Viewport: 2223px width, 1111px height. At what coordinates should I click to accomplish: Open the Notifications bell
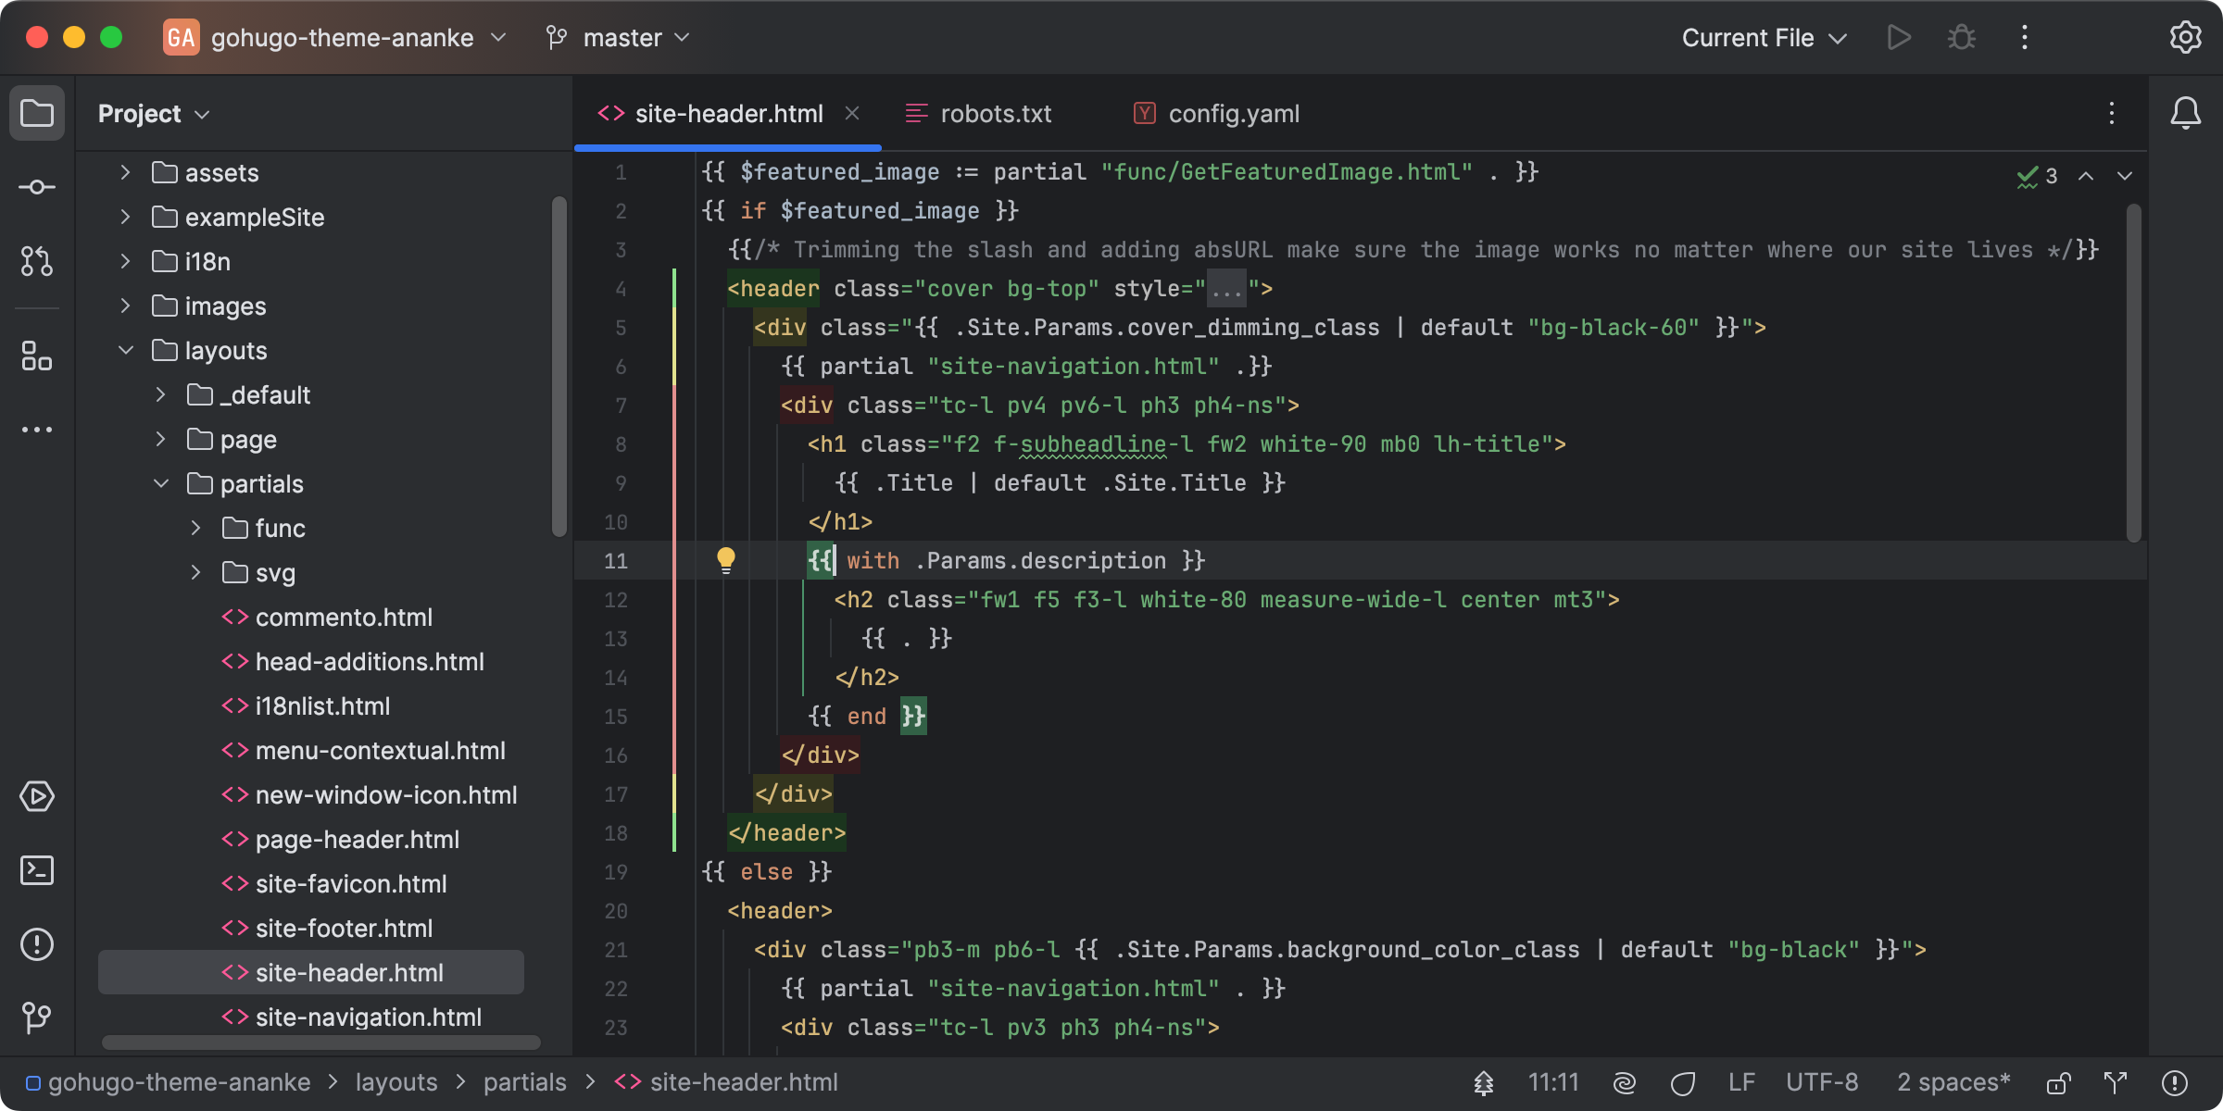(x=2186, y=113)
